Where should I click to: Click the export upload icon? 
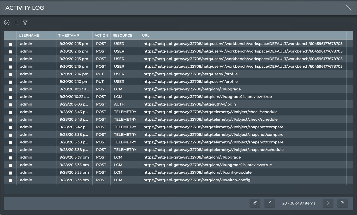point(16,23)
